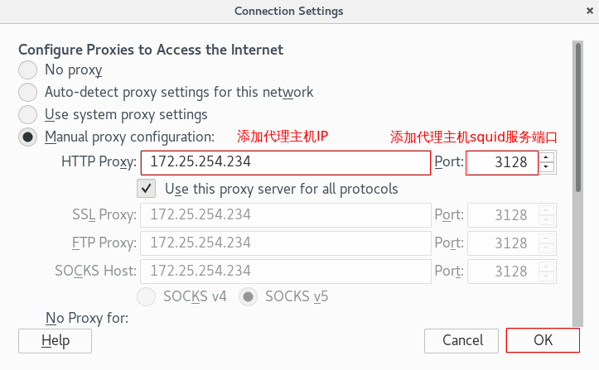Confirm settings with the OK button
The height and width of the screenshot is (370, 599).
pyautogui.click(x=543, y=340)
